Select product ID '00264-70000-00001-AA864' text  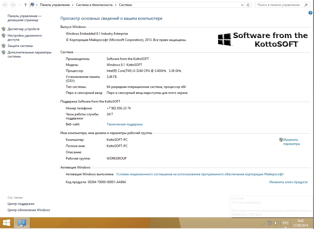click(107, 182)
